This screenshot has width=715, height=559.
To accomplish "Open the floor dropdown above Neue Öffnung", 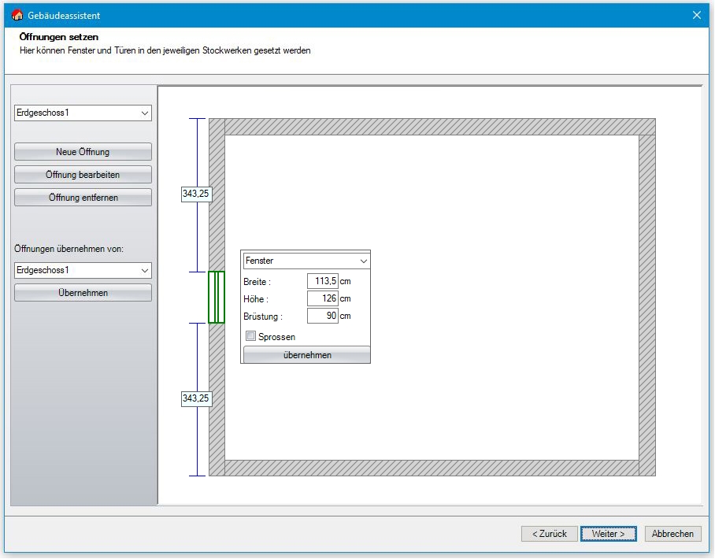I will tap(83, 113).
